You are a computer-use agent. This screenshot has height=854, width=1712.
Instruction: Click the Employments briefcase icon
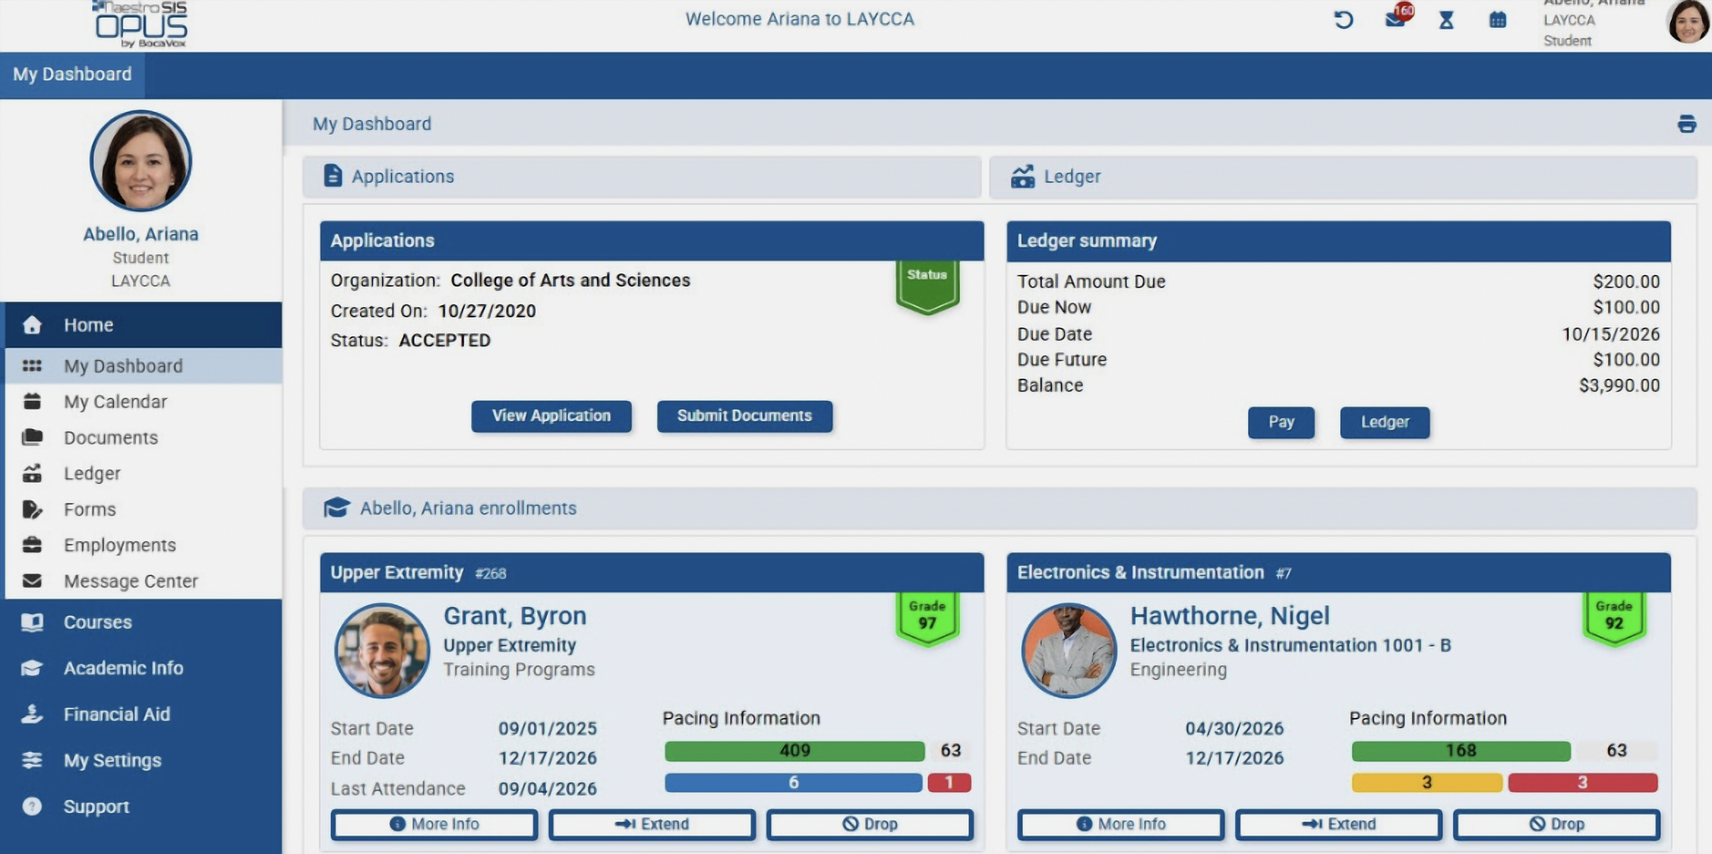(32, 544)
